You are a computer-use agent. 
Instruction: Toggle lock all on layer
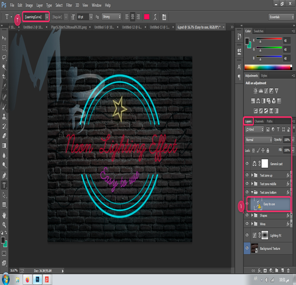(x=268, y=150)
